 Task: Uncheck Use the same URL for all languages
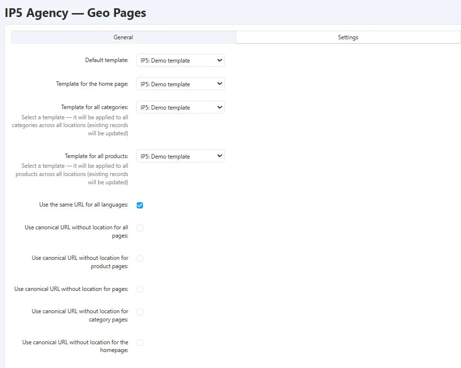point(140,205)
